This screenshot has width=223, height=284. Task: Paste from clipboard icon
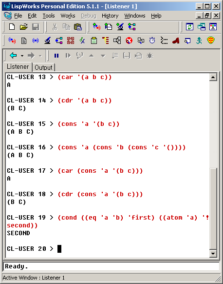tap(78, 27)
